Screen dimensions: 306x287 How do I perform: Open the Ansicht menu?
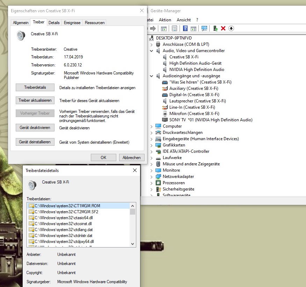(x=184, y=20)
